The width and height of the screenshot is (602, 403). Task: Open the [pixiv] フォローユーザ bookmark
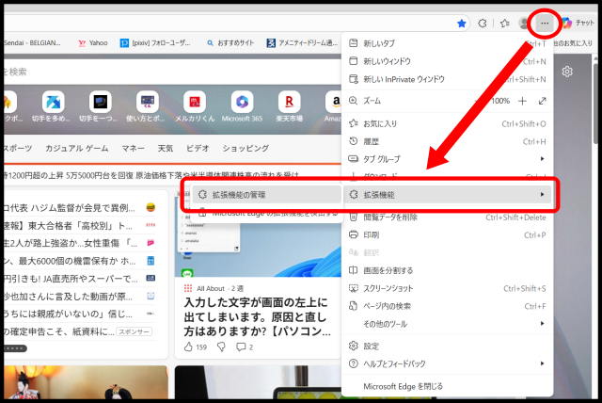pos(155,43)
